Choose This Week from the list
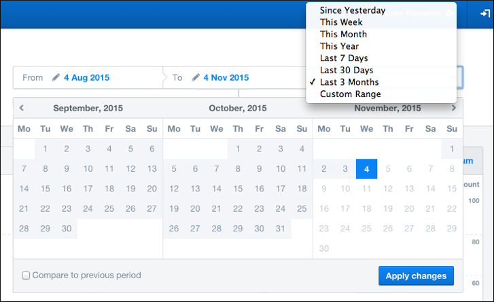 [341, 22]
